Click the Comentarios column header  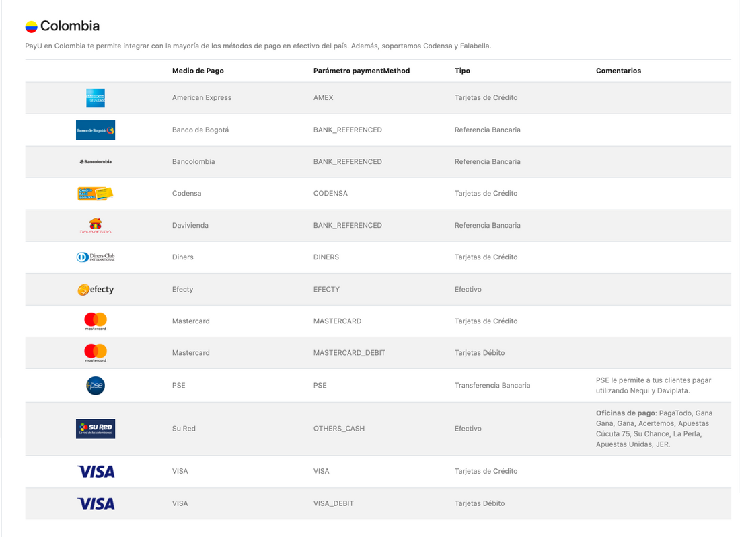pyautogui.click(x=618, y=71)
